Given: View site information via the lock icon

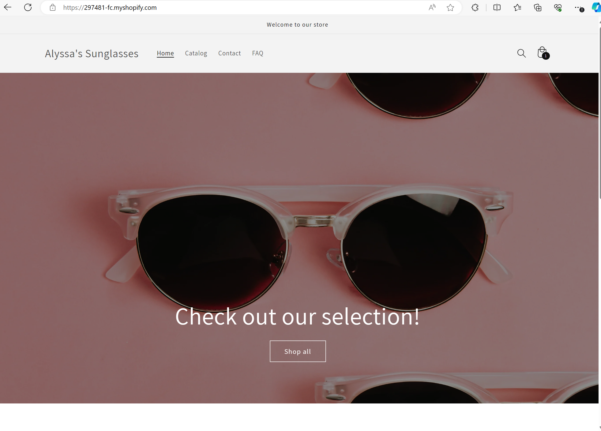Looking at the screenshot, I should [53, 7].
